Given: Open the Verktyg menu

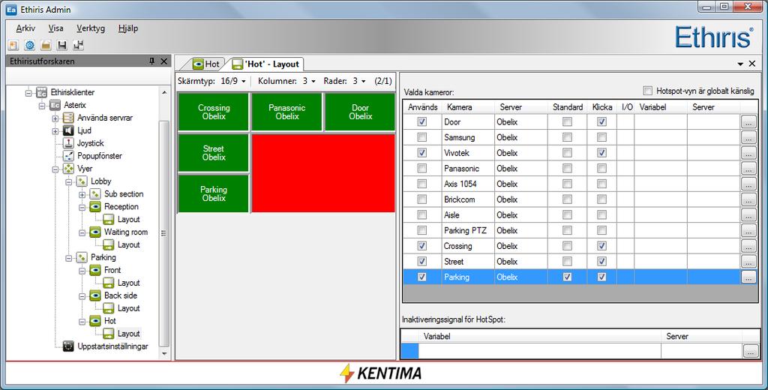Looking at the screenshot, I should [91, 28].
